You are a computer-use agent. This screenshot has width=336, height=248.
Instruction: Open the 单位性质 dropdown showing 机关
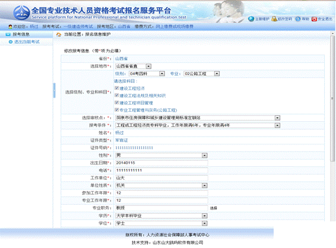(161, 185)
